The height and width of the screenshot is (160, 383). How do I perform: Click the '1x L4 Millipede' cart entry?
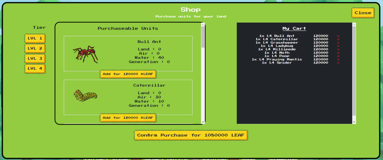[x=277, y=49]
